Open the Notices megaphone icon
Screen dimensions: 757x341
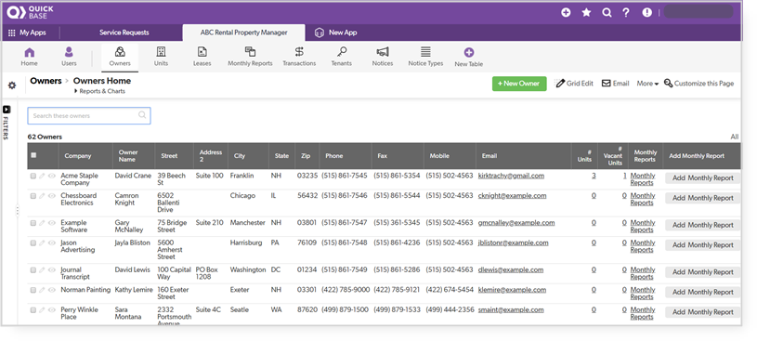(x=383, y=52)
